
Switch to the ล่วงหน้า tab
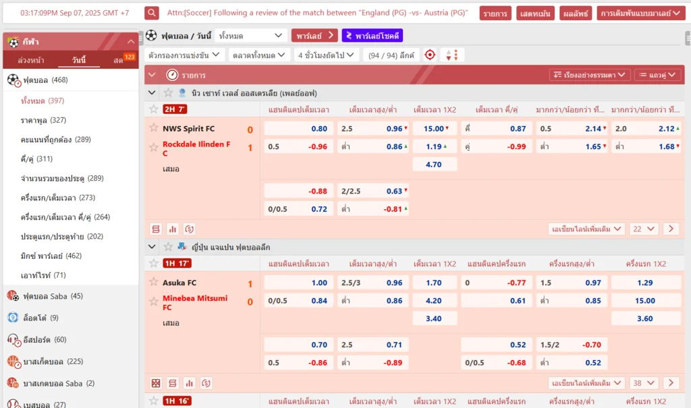pyautogui.click(x=31, y=60)
